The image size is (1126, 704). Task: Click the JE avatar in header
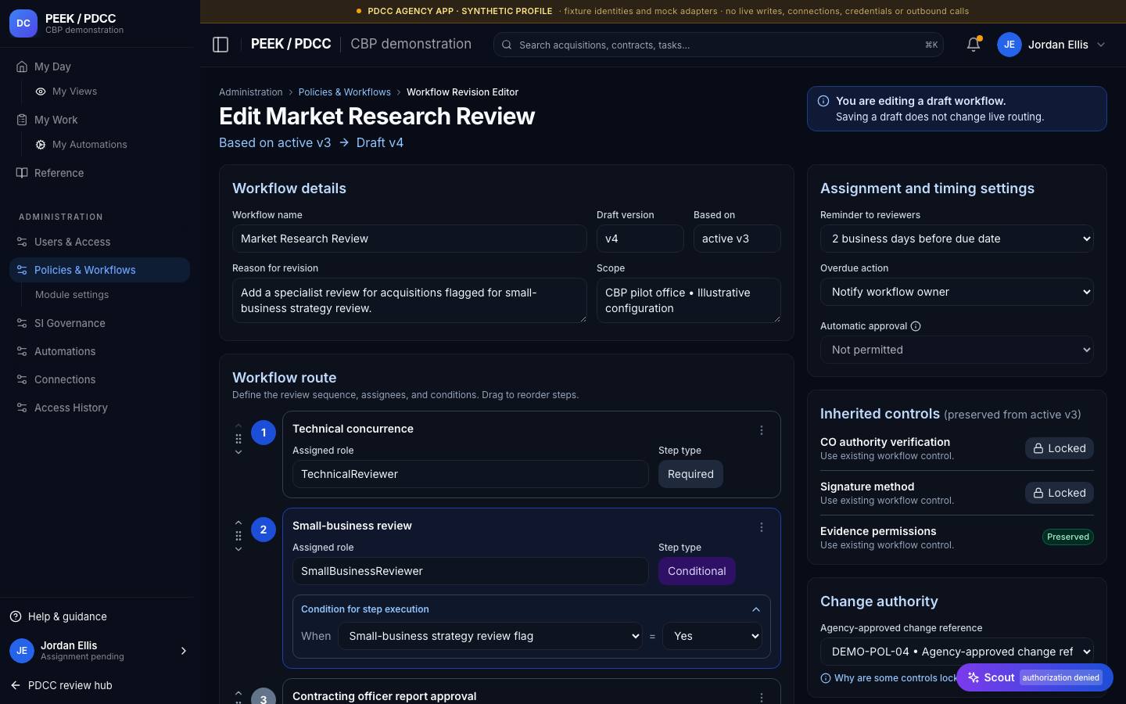(1009, 45)
